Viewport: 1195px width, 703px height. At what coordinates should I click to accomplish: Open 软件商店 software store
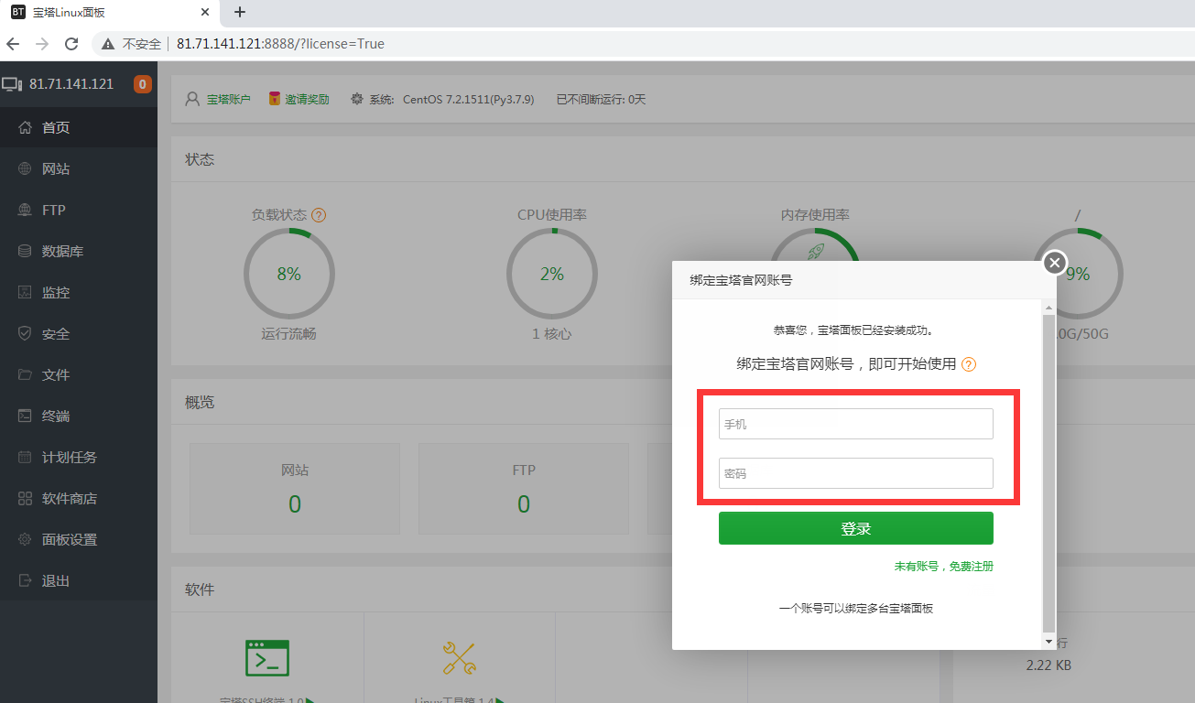pos(79,498)
